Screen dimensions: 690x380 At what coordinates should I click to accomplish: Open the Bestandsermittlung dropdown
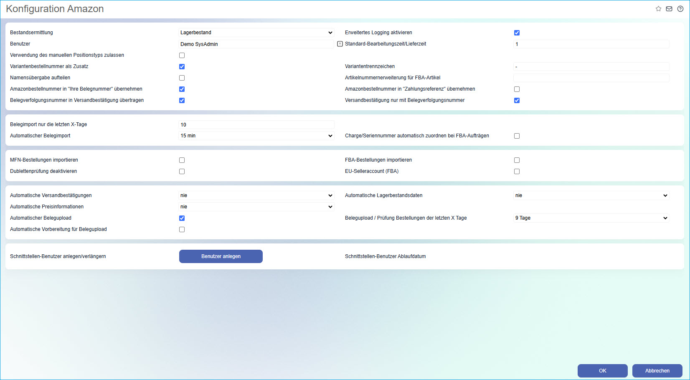pos(256,33)
